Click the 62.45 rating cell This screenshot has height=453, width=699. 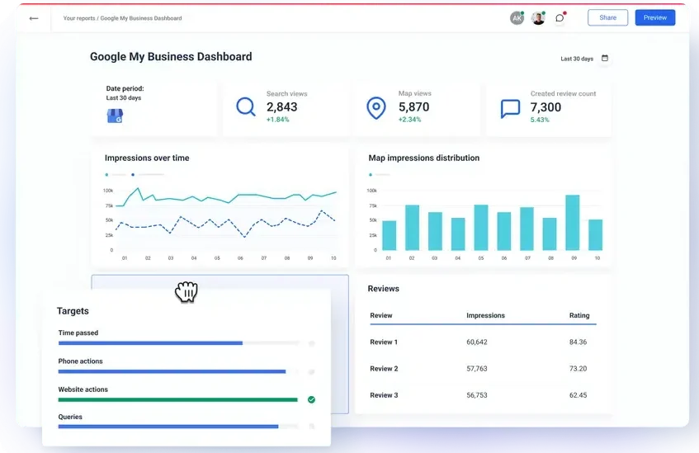point(579,395)
